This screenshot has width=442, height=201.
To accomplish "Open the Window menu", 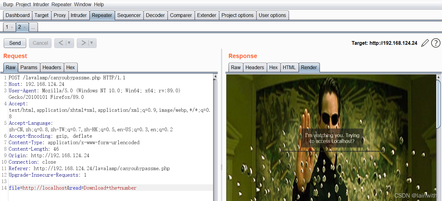I will pos(83,4).
